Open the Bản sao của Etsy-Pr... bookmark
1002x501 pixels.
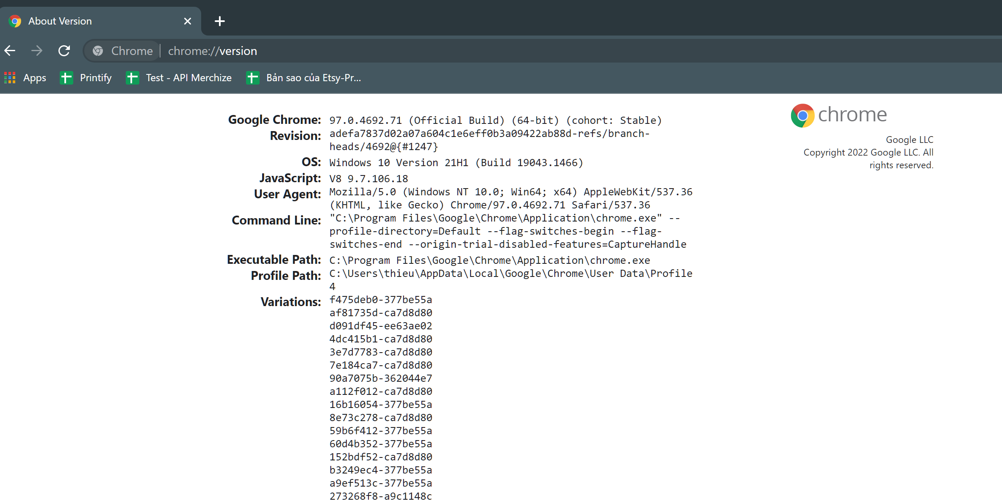[x=304, y=78]
